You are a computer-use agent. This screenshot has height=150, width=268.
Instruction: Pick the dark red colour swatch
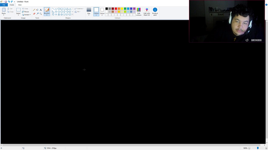pos(113,9)
